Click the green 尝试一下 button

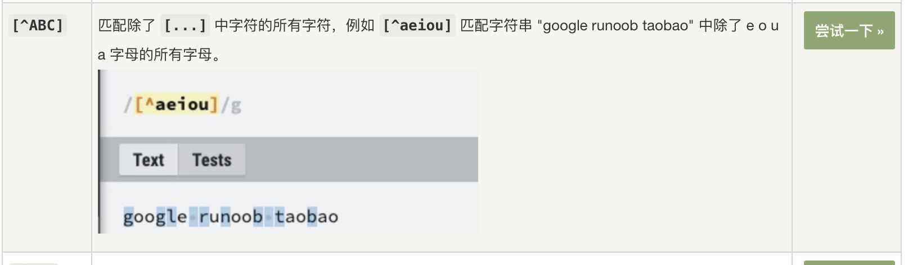tap(848, 31)
